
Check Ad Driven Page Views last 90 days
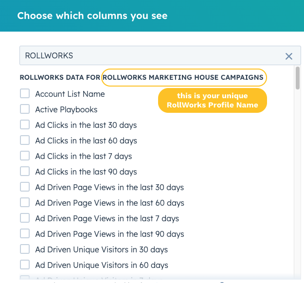pyautogui.click(x=25, y=234)
